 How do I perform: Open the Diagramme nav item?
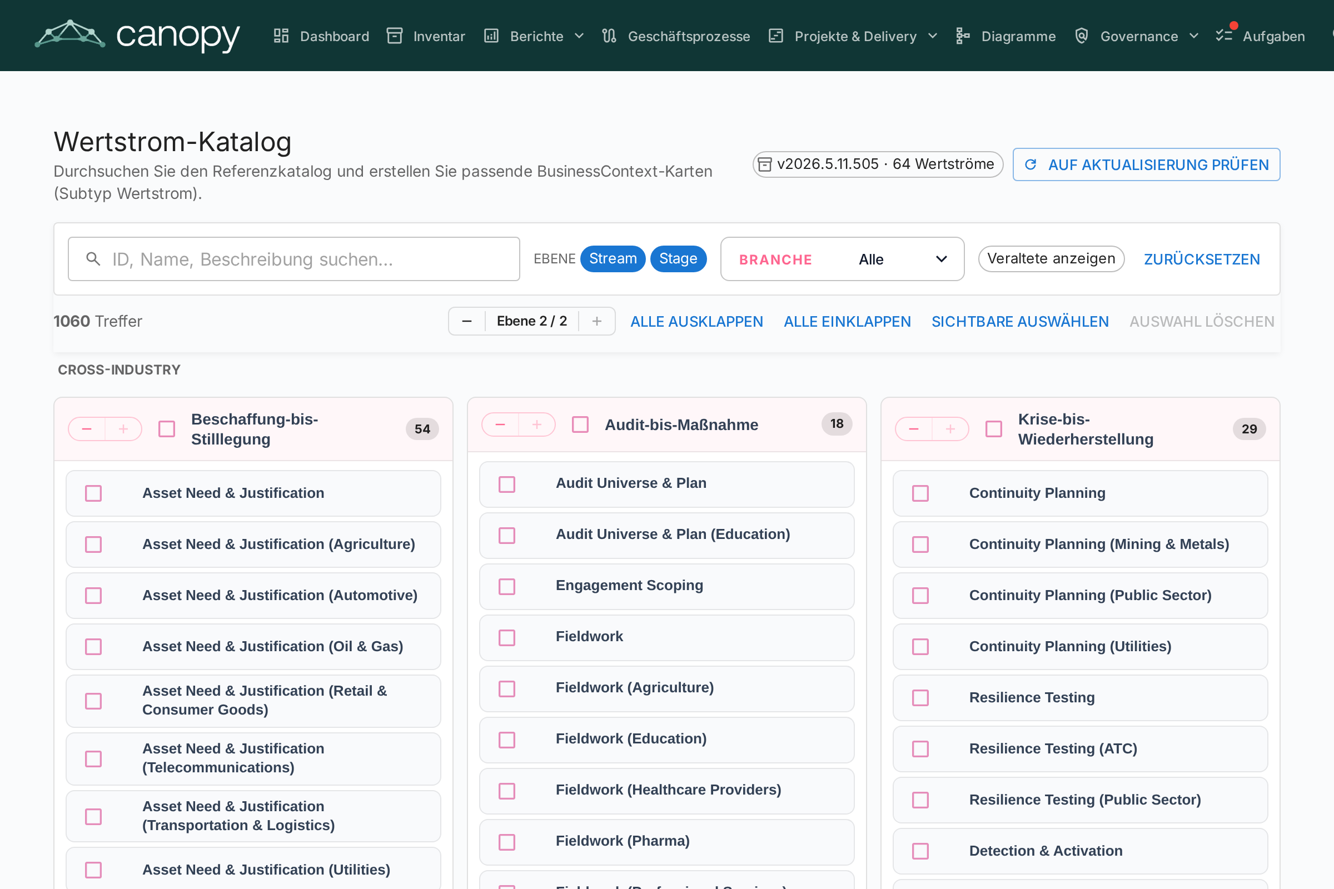pos(1006,36)
